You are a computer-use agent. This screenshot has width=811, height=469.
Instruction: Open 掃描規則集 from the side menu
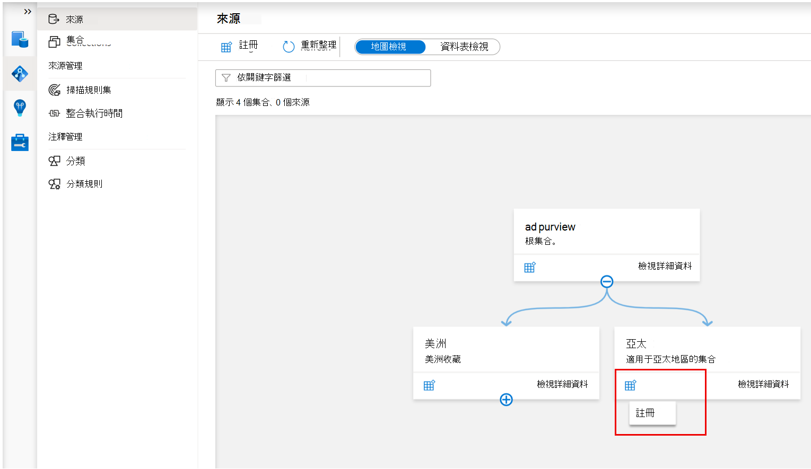[x=90, y=90]
